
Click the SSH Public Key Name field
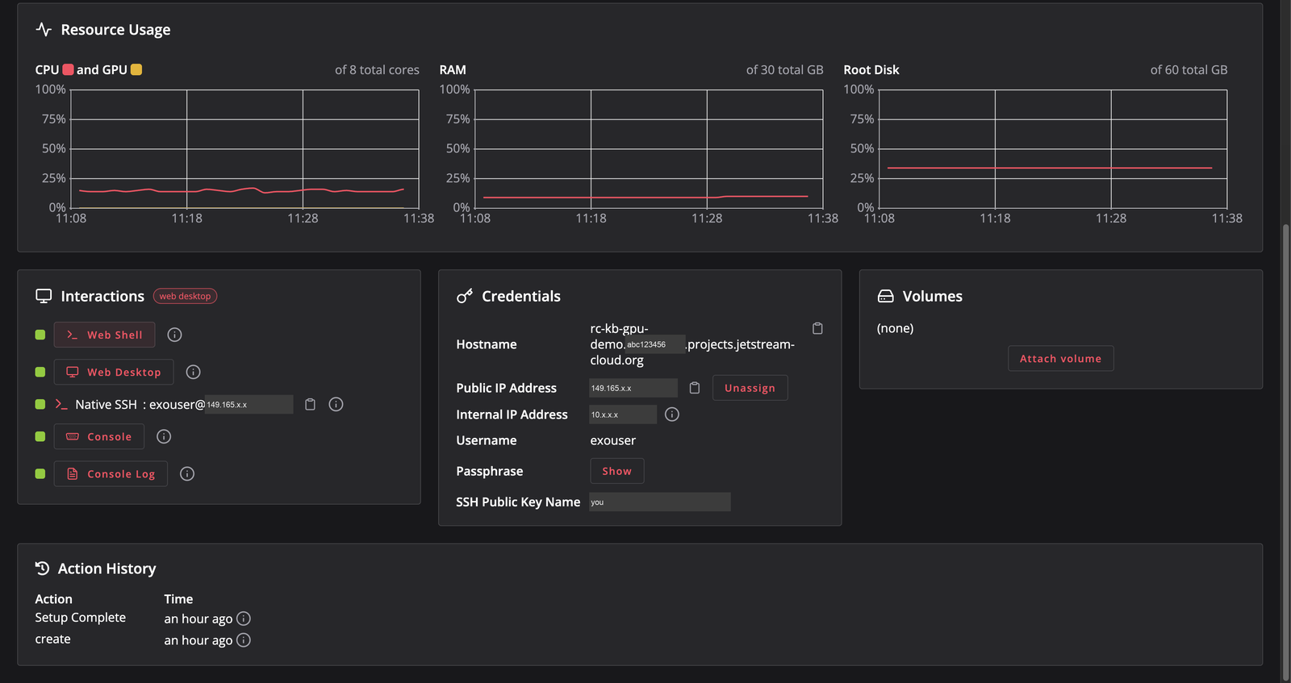pos(660,502)
